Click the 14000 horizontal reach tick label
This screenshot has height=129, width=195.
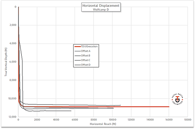(150, 120)
